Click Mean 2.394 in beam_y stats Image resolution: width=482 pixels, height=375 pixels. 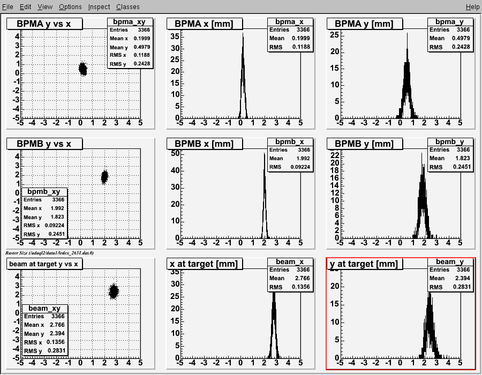coord(450,278)
